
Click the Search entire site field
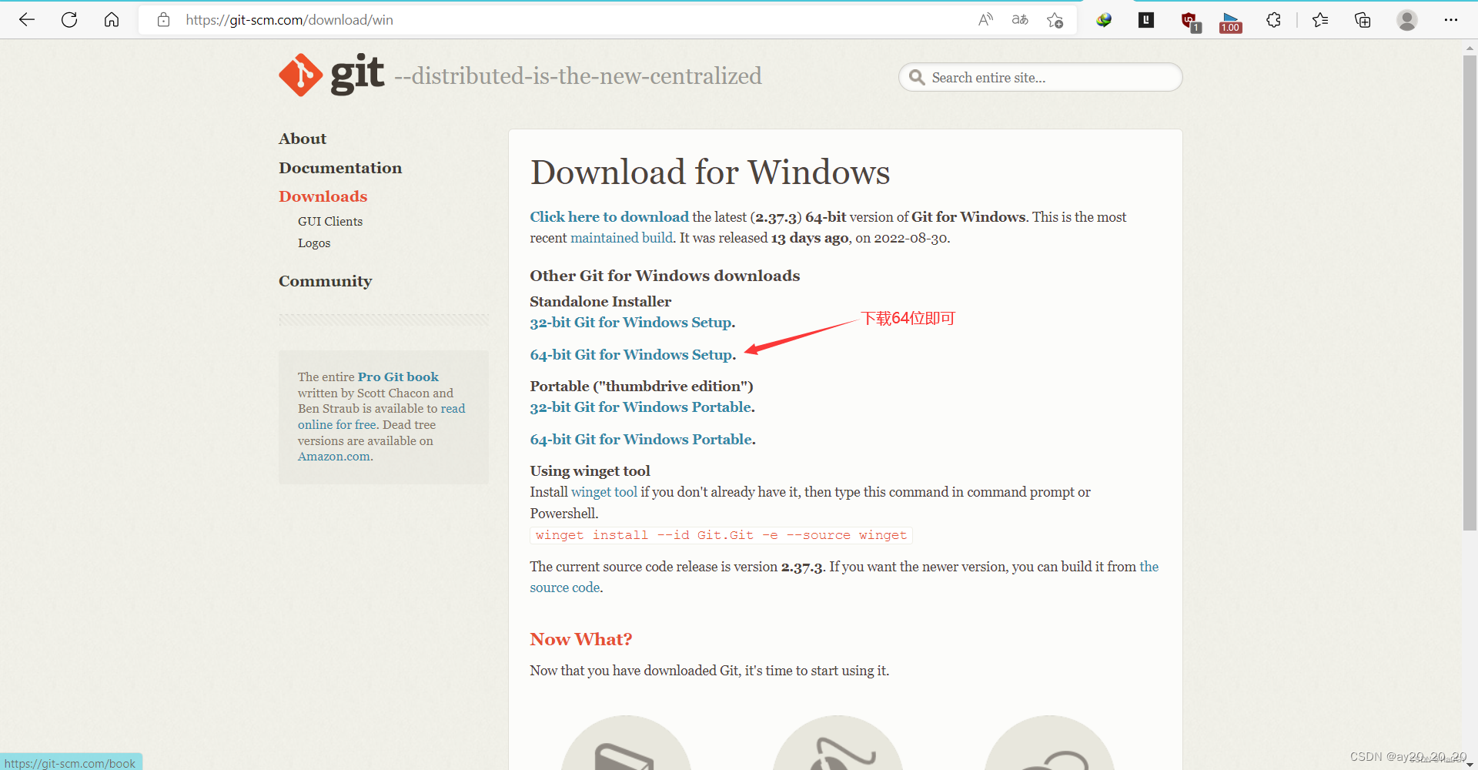[x=1040, y=77]
